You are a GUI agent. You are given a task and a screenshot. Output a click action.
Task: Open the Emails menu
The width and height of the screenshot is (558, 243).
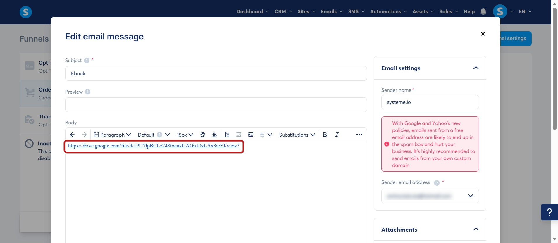(x=332, y=11)
